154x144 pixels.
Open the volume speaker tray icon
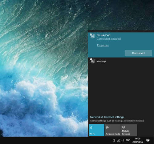[123, 140]
